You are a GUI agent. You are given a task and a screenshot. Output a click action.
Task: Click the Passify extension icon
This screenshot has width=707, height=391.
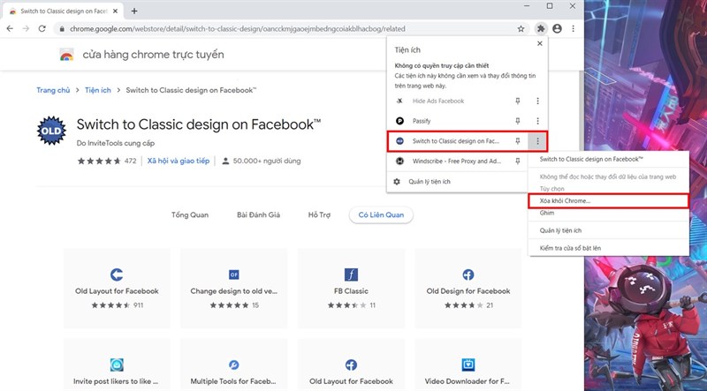coord(399,121)
